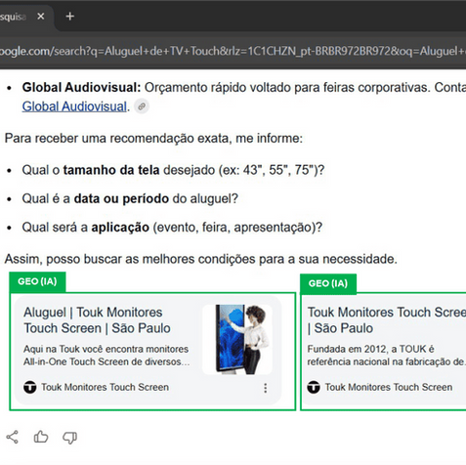This screenshot has width=466, height=465.
Task: Share the AI response
Action: 13,437
